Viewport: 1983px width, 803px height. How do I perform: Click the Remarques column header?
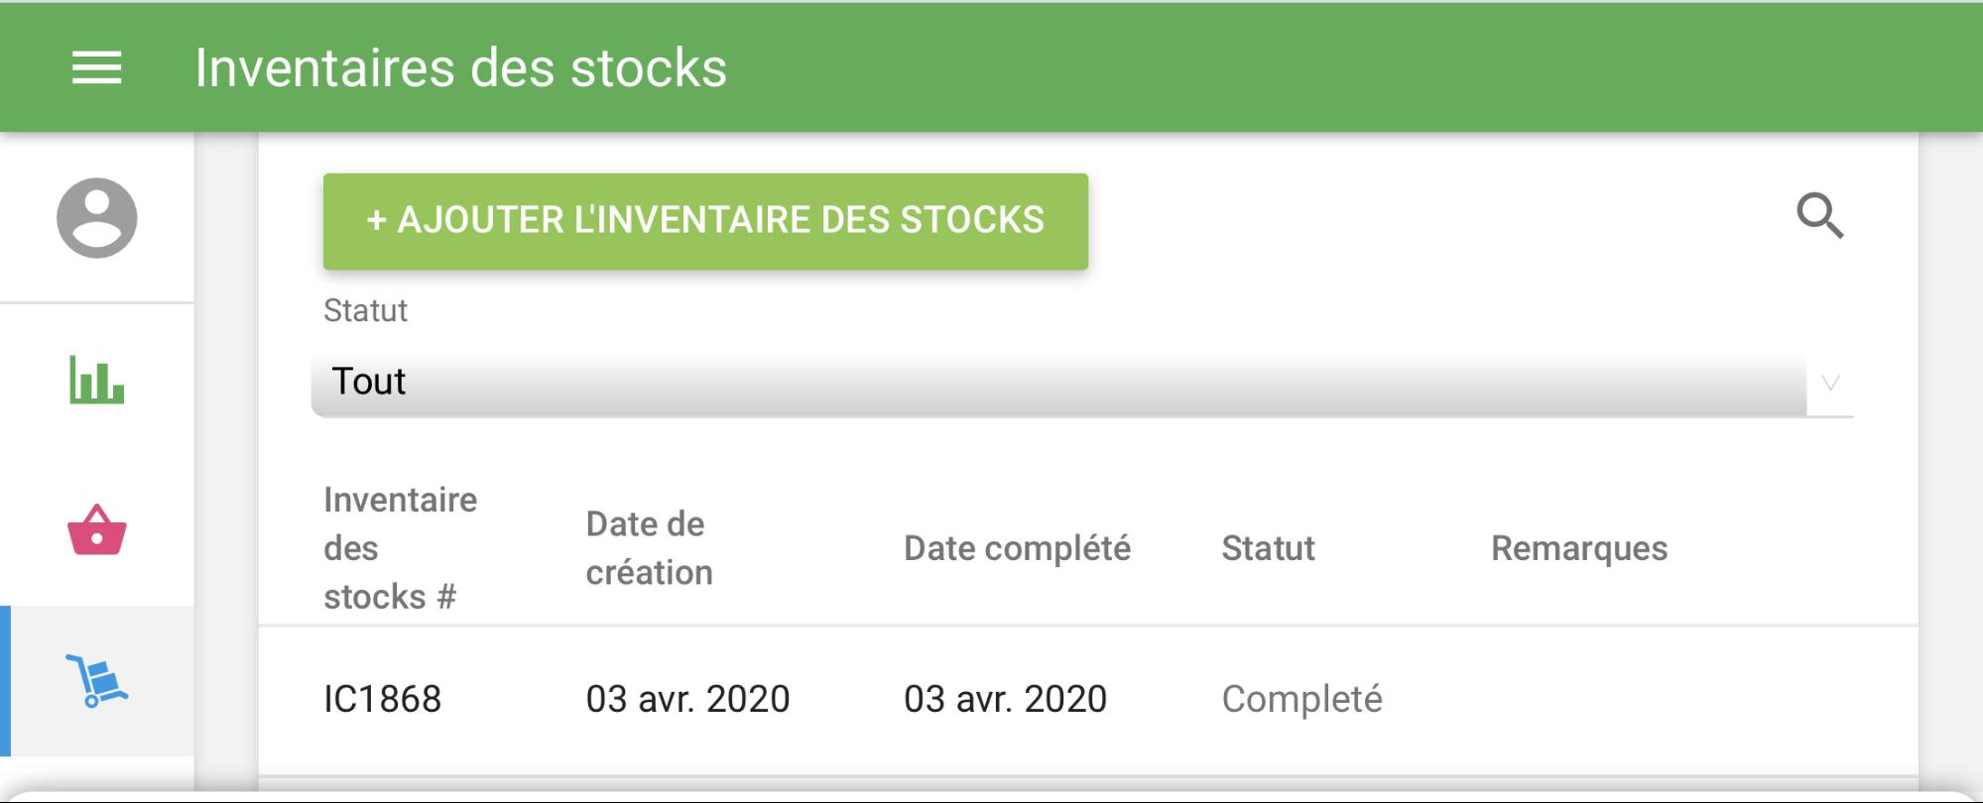1578,548
